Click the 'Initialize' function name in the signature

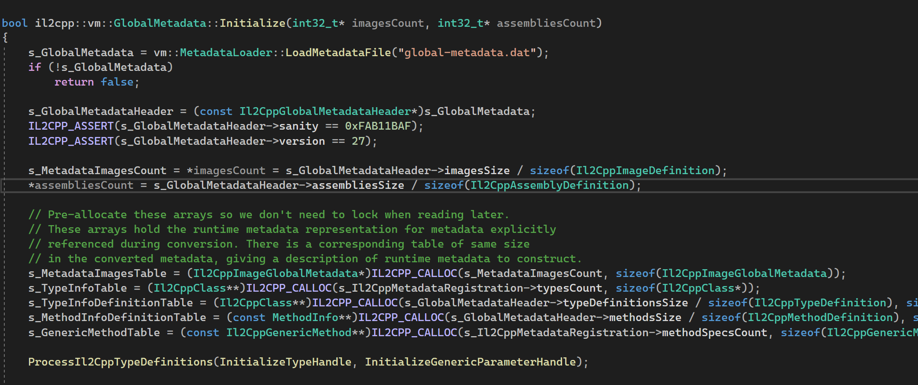coord(253,23)
